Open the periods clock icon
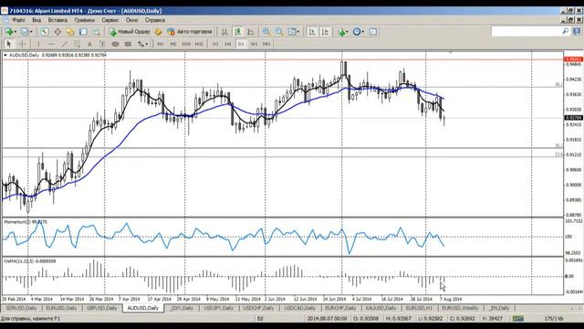584x329 pixels. [357, 32]
